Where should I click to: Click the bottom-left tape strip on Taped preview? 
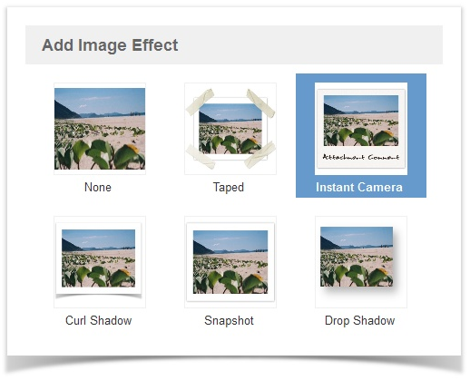coord(201,157)
